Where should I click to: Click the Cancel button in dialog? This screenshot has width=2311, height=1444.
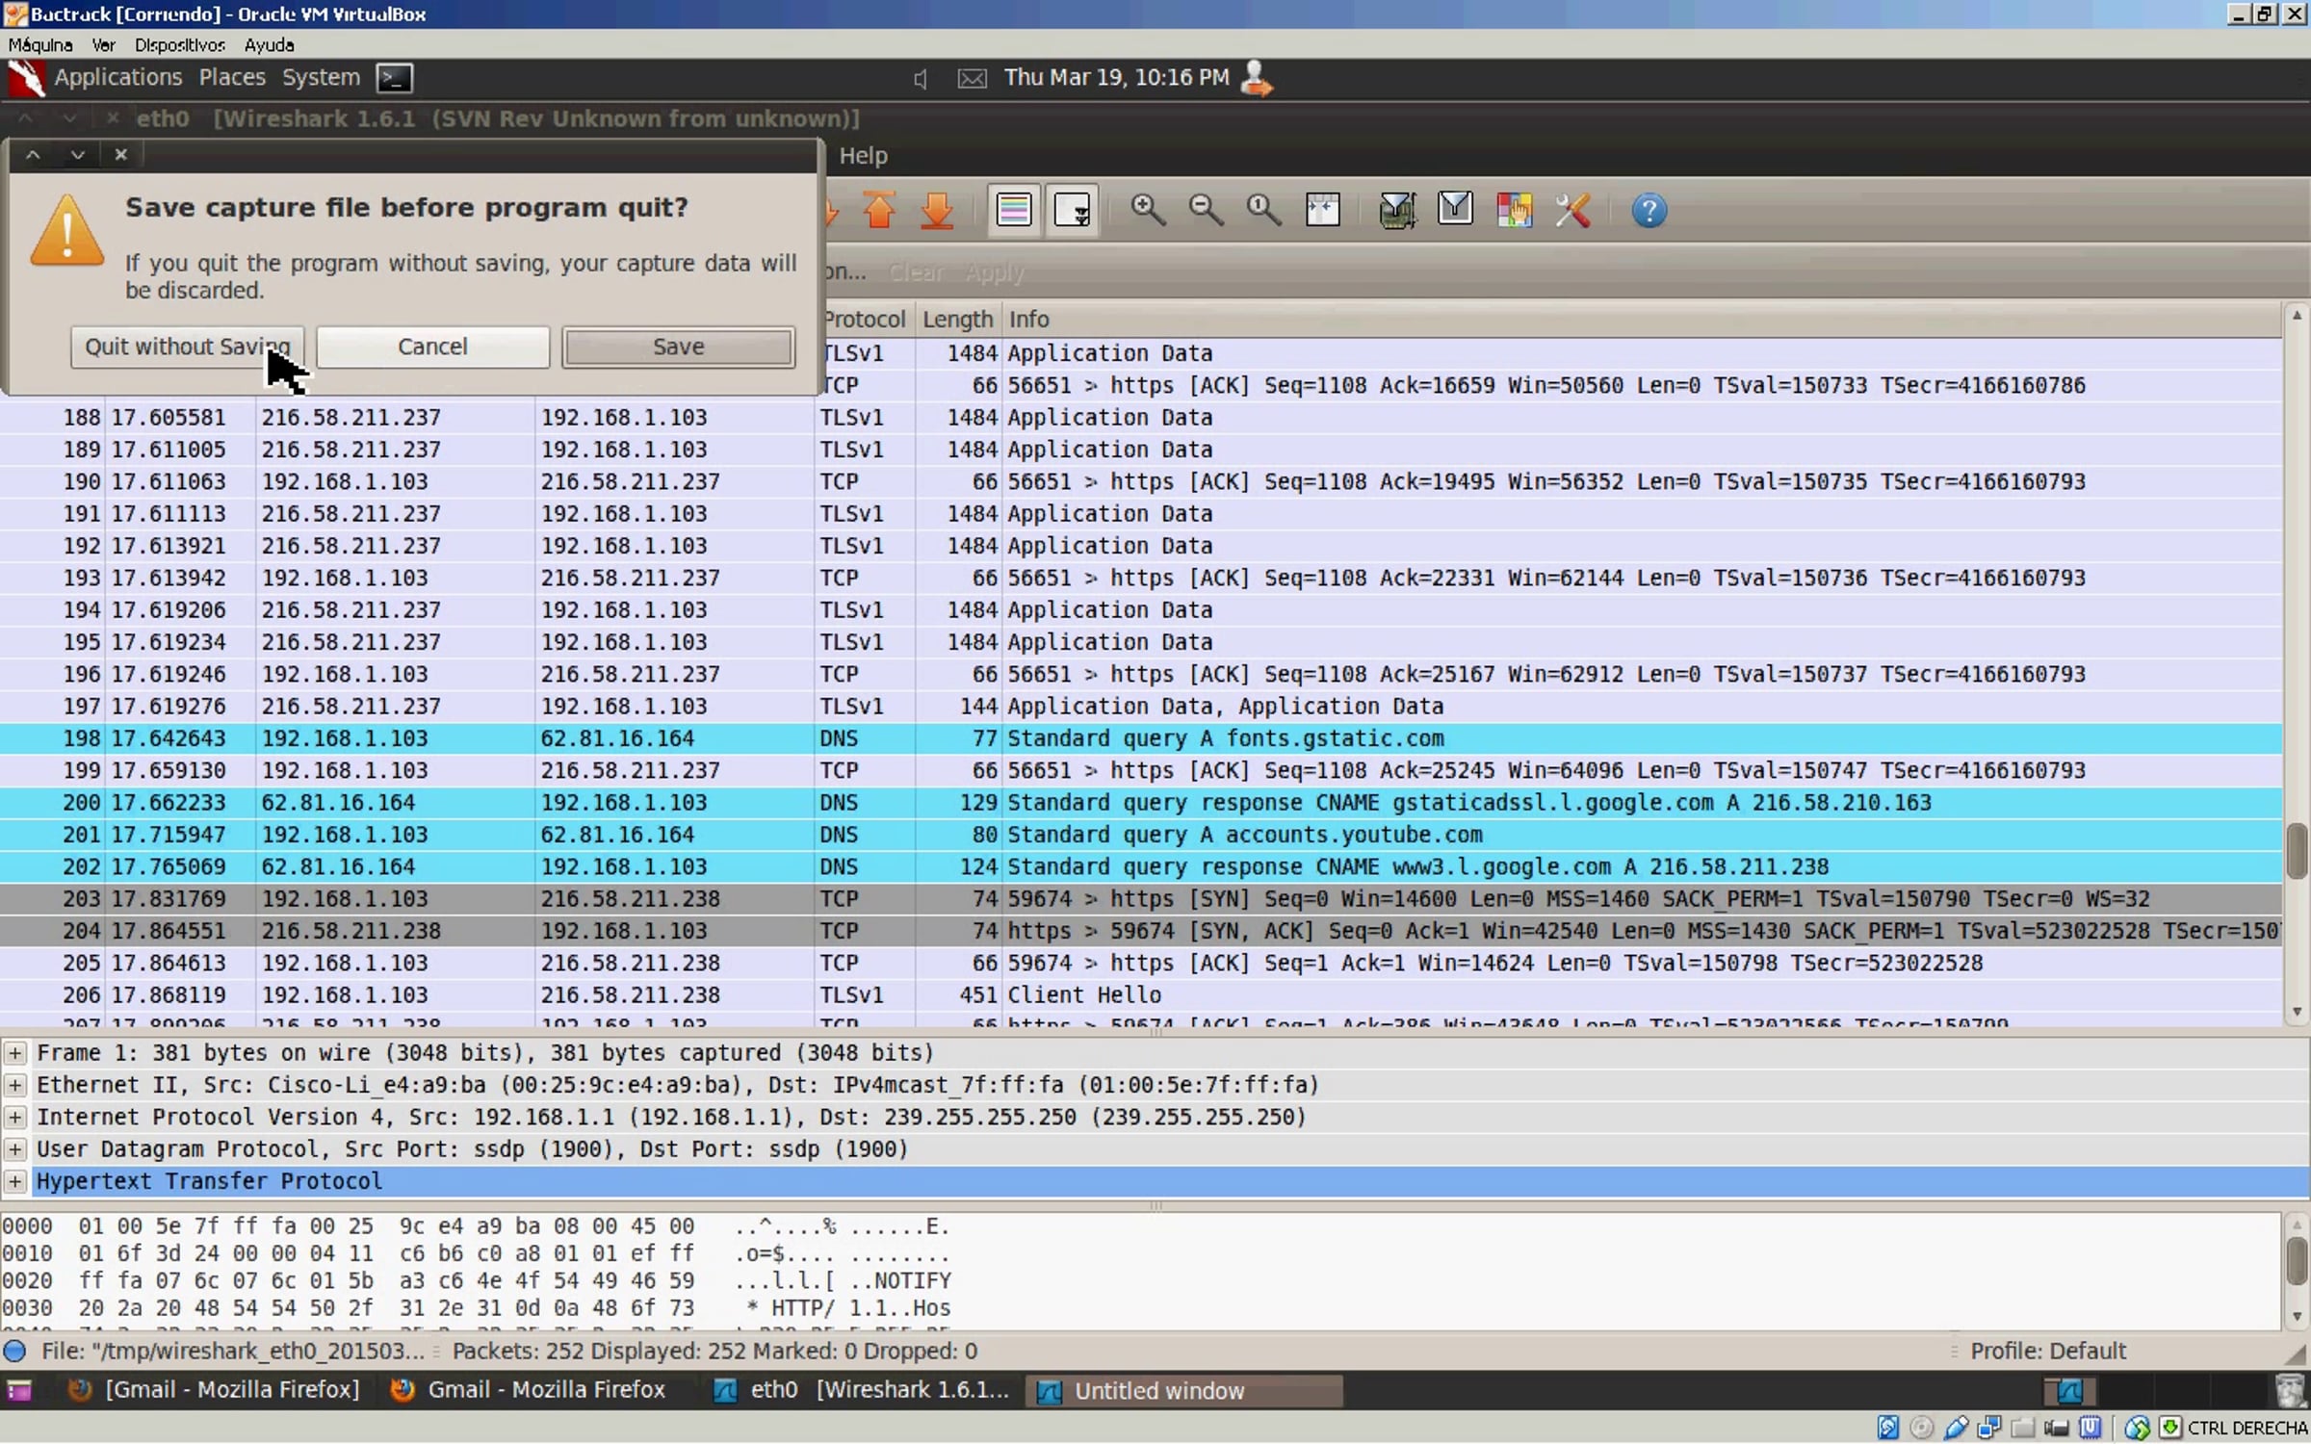[x=432, y=347]
